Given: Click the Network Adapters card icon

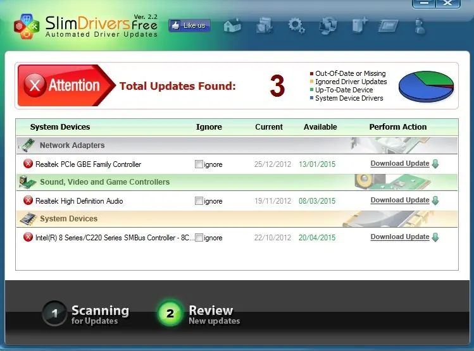Looking at the screenshot, I should point(27,145).
